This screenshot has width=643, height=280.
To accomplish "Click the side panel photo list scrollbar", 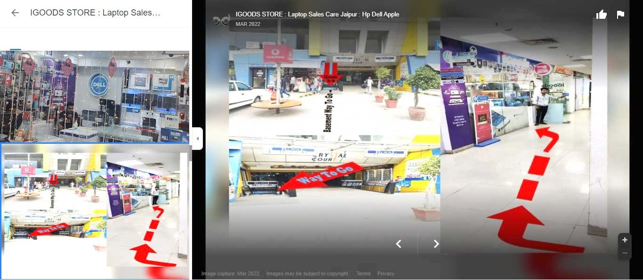I will click(x=191, y=153).
